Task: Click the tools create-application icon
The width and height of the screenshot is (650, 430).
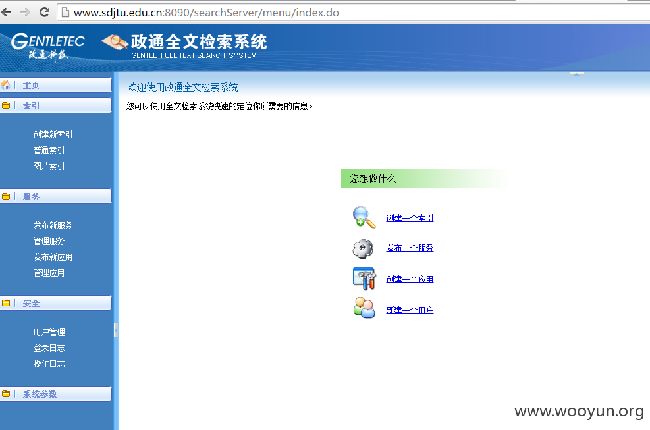Action: (364, 279)
